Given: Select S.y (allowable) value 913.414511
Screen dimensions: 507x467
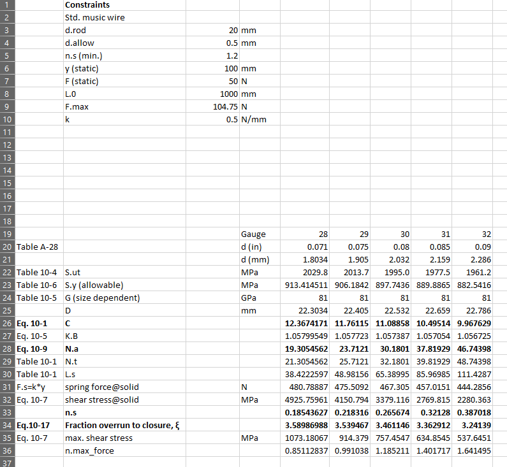Looking at the screenshot, I should (305, 285).
